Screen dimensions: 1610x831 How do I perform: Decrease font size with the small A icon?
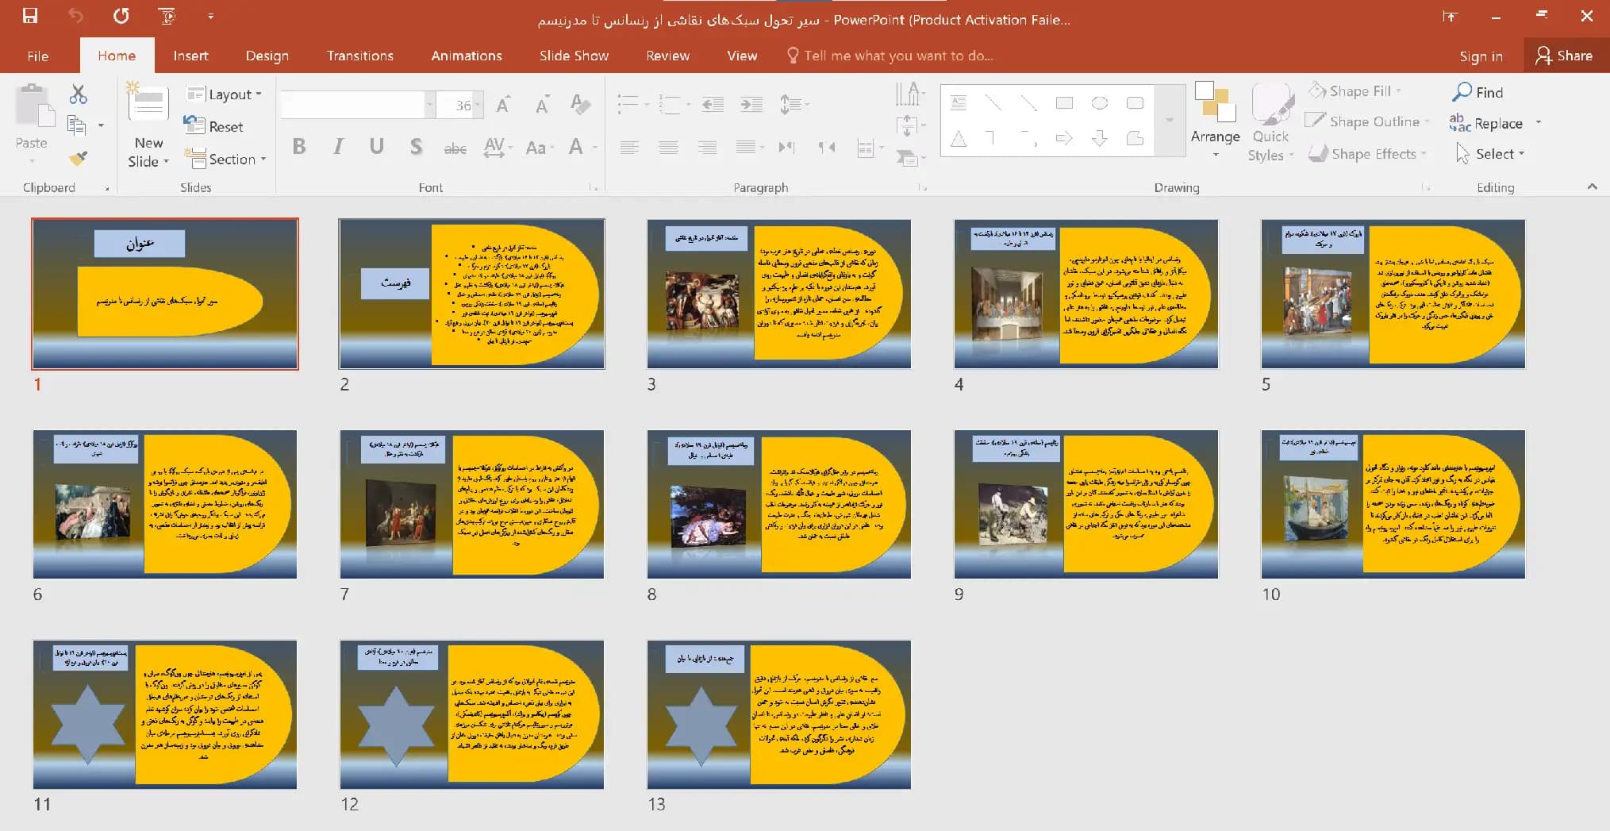click(542, 105)
